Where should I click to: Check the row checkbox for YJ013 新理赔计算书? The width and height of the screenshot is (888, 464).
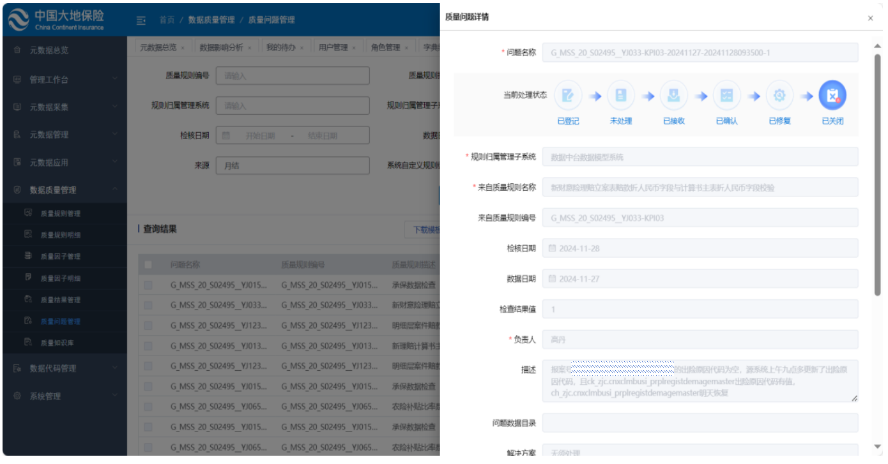[x=148, y=346]
